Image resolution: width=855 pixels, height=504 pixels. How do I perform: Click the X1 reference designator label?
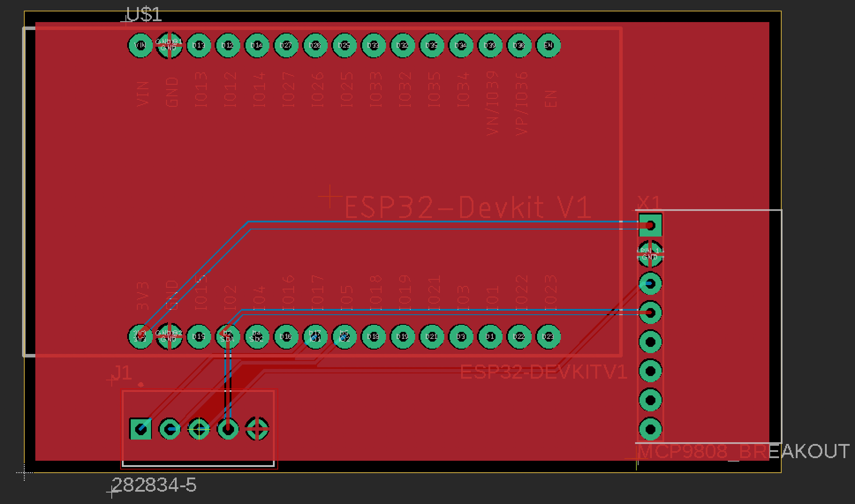coord(649,203)
